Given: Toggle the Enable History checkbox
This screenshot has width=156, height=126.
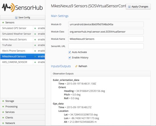Looking at the screenshot, I should click(70, 58).
